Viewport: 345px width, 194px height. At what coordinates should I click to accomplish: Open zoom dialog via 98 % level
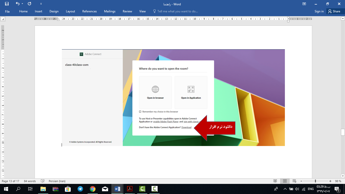point(338,181)
